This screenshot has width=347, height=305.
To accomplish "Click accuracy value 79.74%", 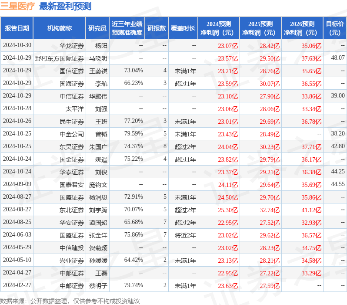I will pyautogui.click(x=133, y=285).
